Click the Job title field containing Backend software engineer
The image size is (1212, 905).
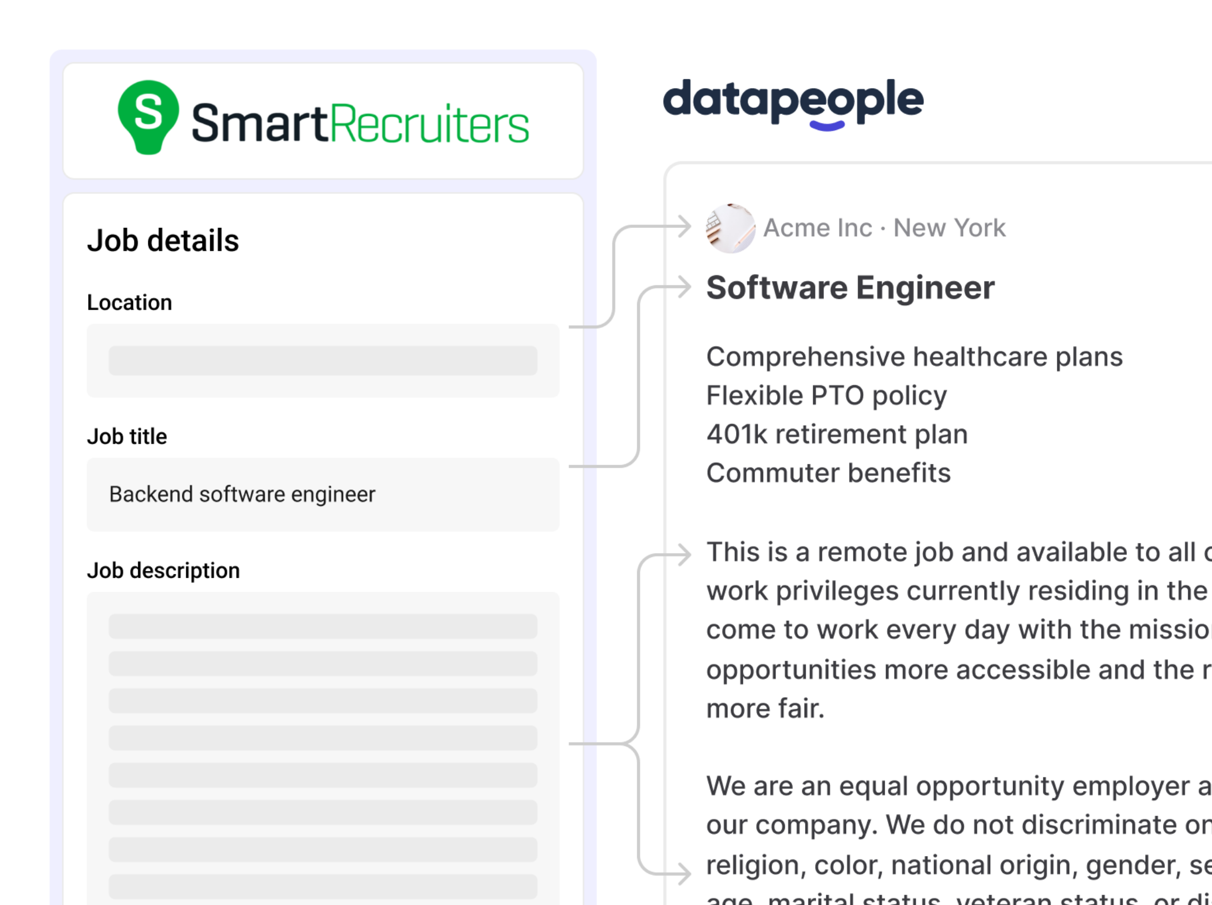tap(322, 494)
